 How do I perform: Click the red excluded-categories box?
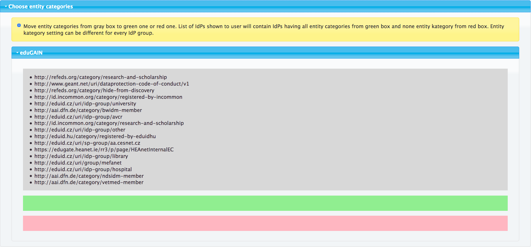point(265,223)
